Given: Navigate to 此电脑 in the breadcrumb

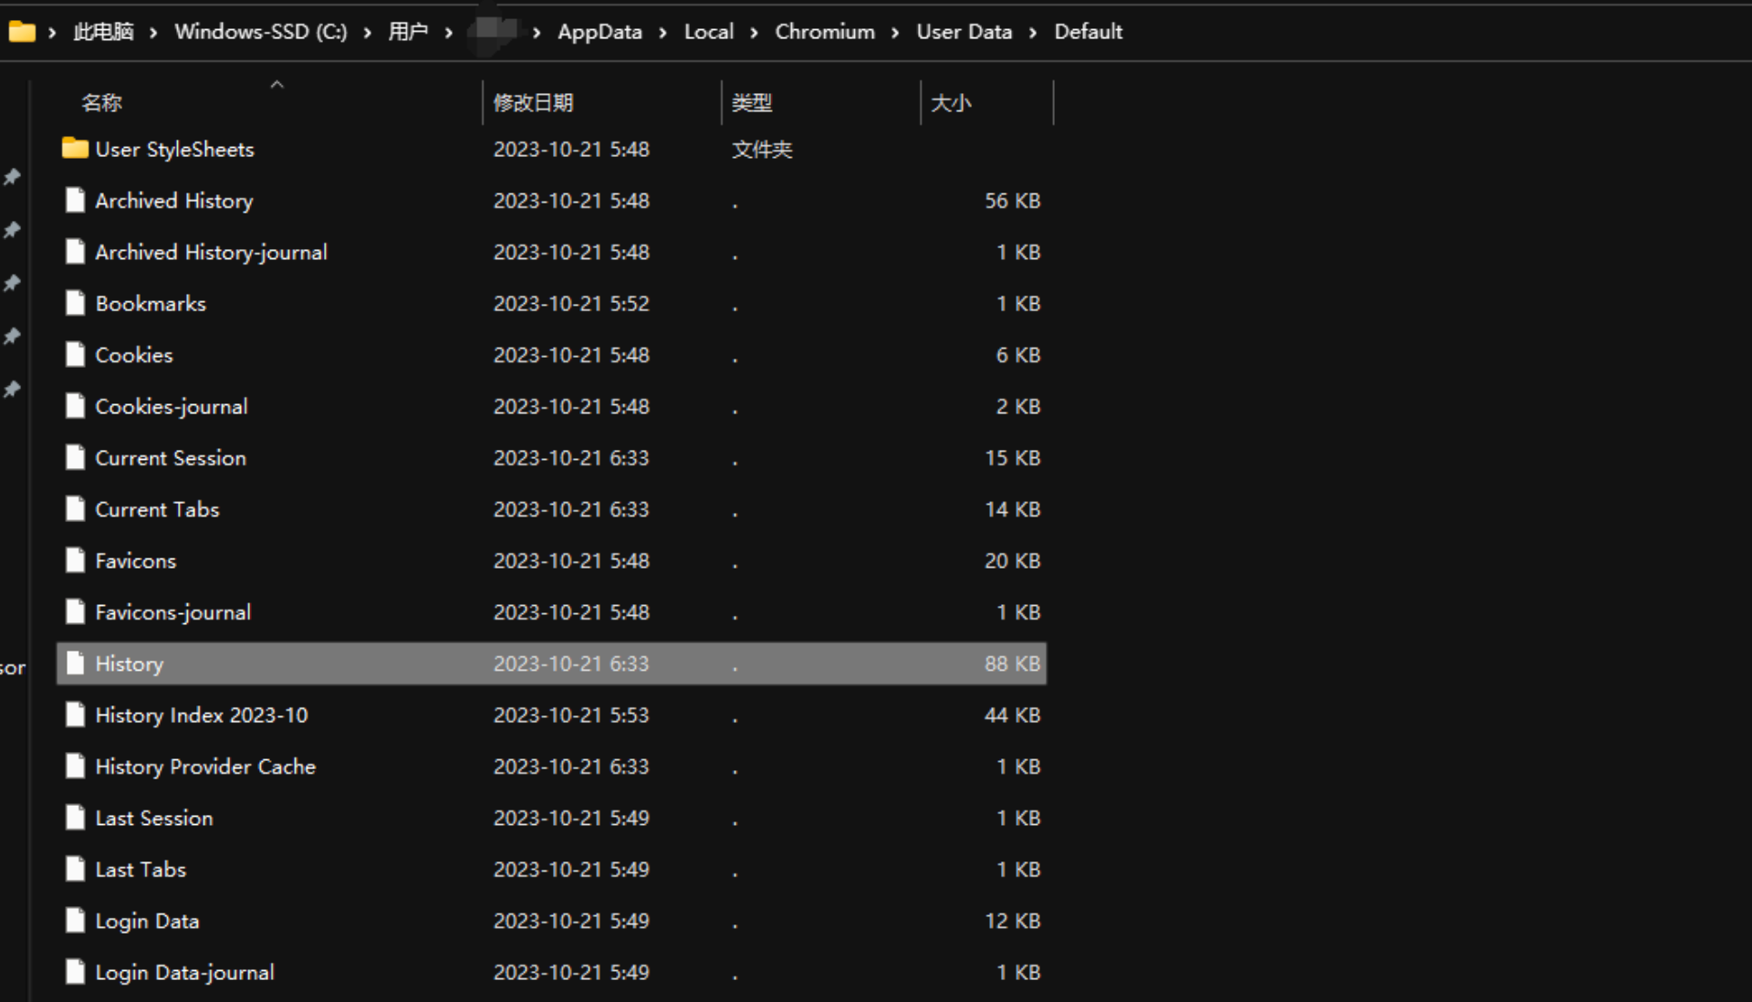Looking at the screenshot, I should (103, 32).
